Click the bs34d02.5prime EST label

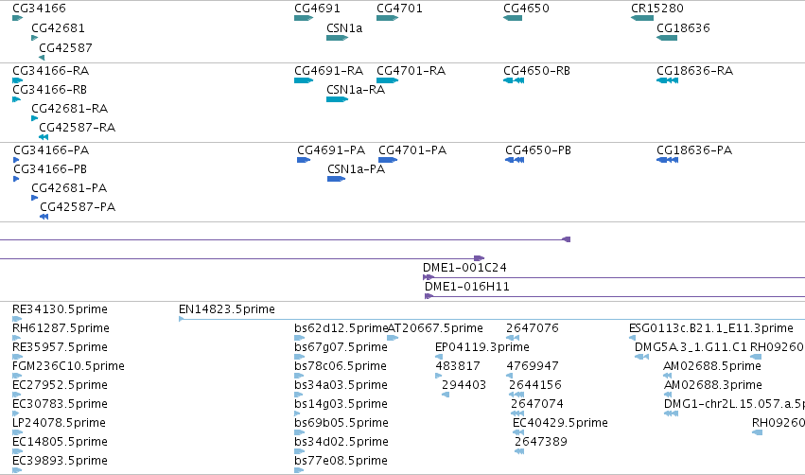(x=341, y=442)
